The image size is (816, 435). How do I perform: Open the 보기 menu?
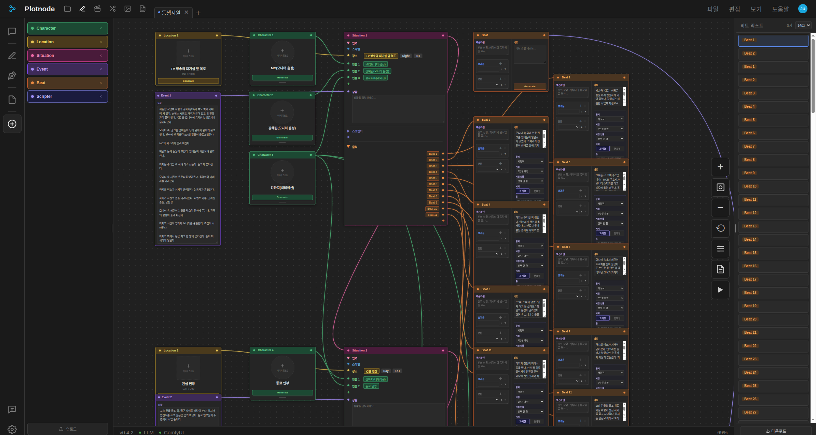tap(756, 9)
